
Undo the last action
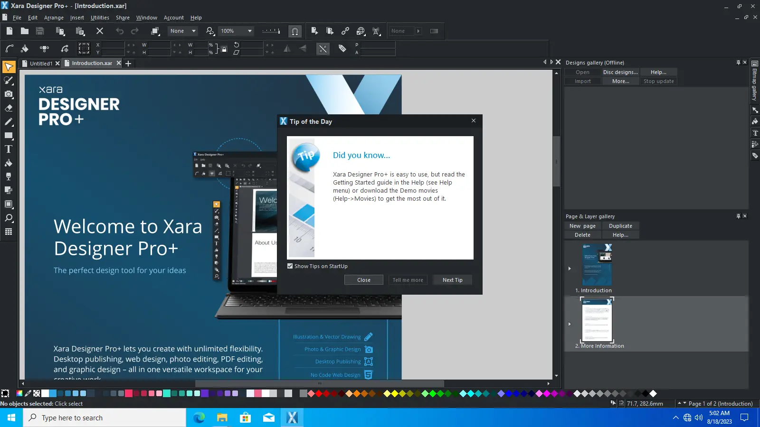[x=120, y=31]
